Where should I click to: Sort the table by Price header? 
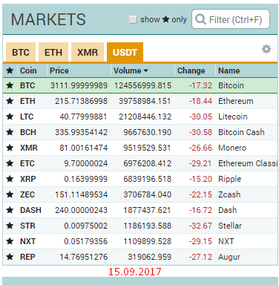point(59,71)
